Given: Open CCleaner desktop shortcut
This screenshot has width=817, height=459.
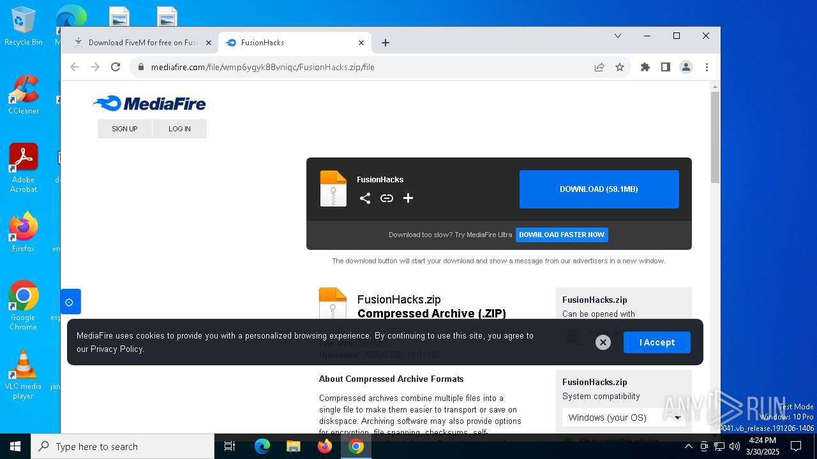Looking at the screenshot, I should point(23,94).
